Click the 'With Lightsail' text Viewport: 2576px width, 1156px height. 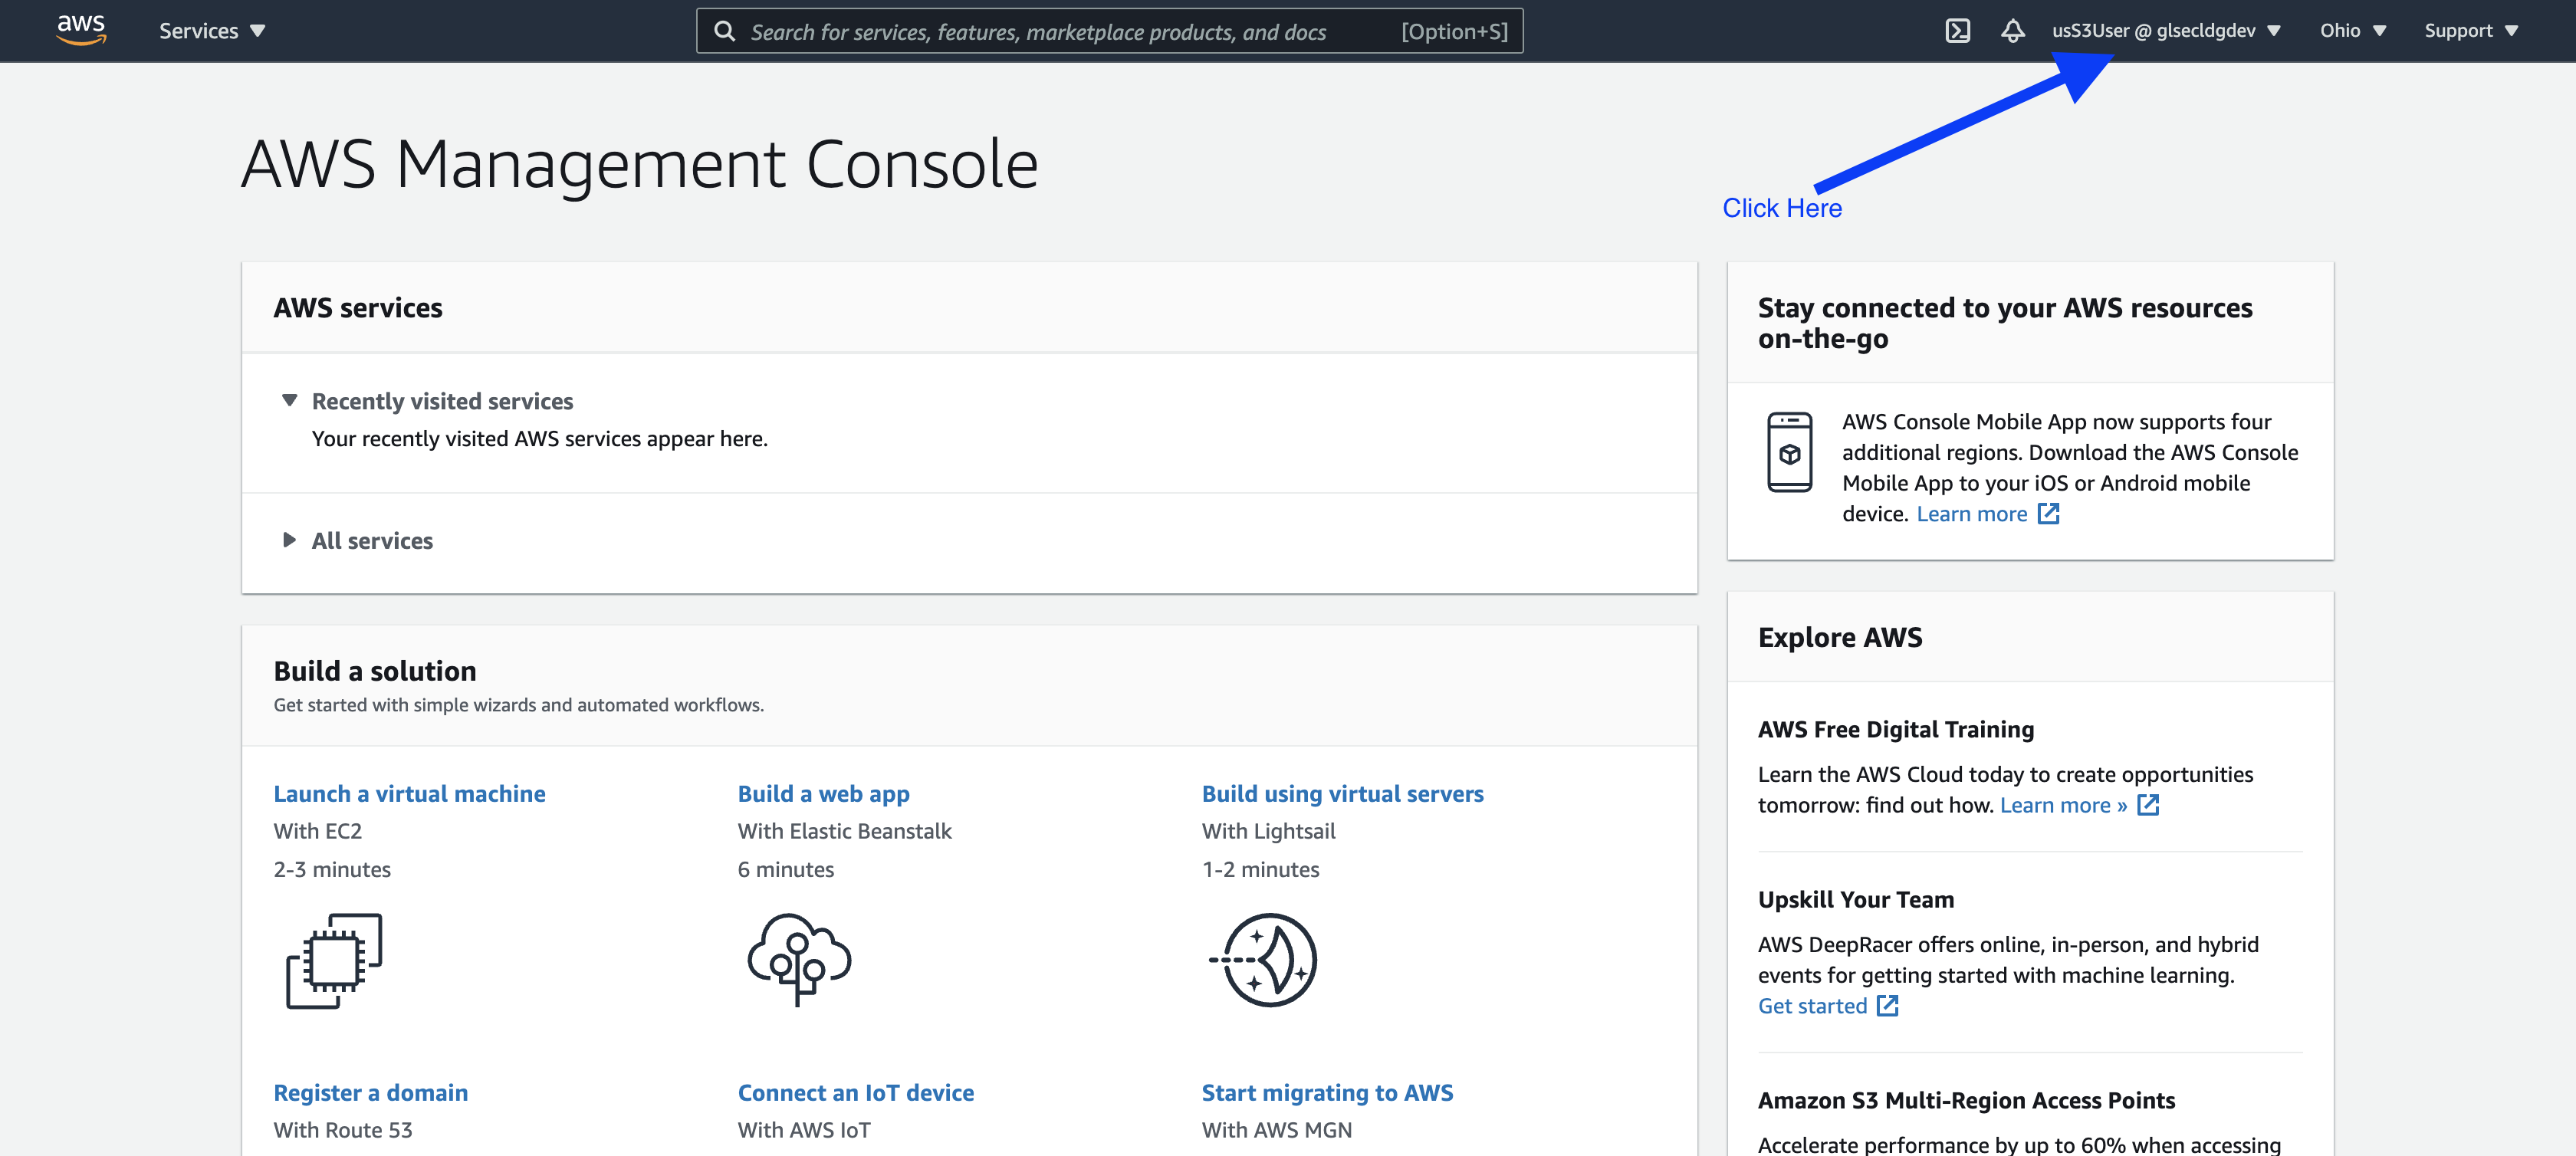(x=1268, y=831)
